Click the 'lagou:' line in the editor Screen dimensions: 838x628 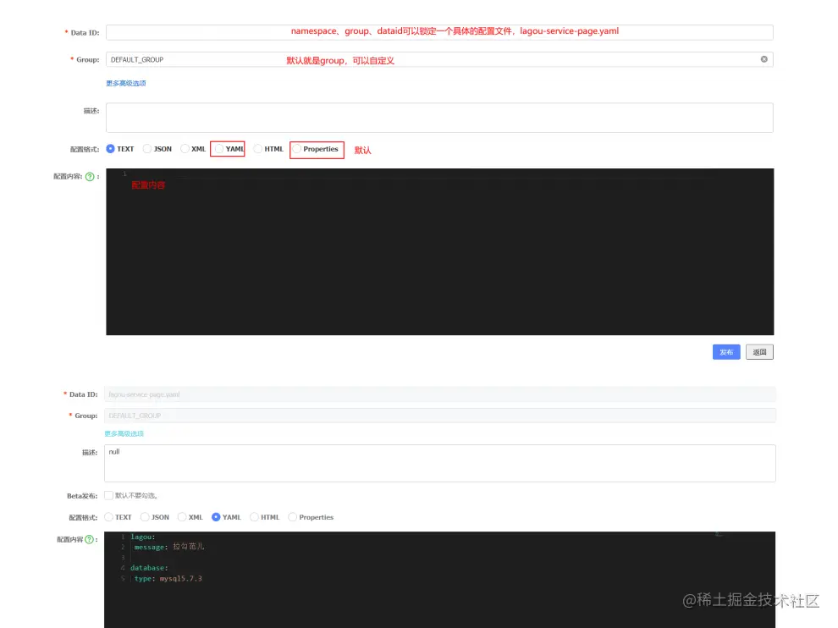point(143,537)
